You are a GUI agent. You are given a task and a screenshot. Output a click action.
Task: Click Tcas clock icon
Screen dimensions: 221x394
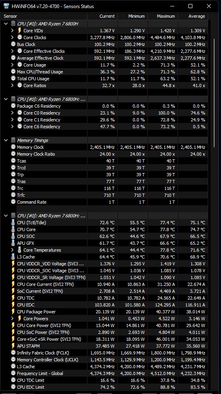pos(13,161)
